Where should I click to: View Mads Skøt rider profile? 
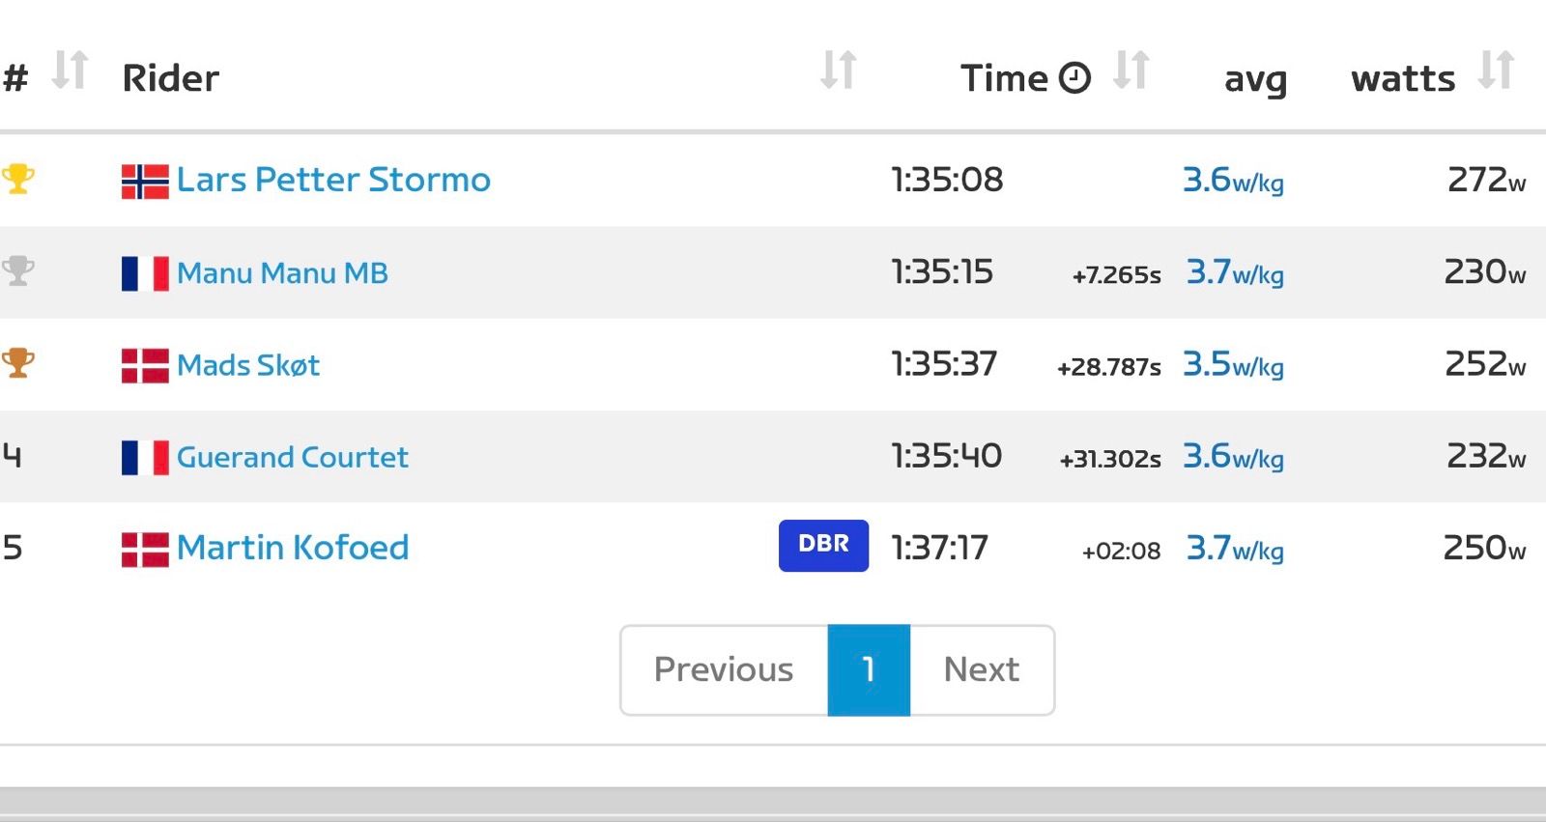248,365
